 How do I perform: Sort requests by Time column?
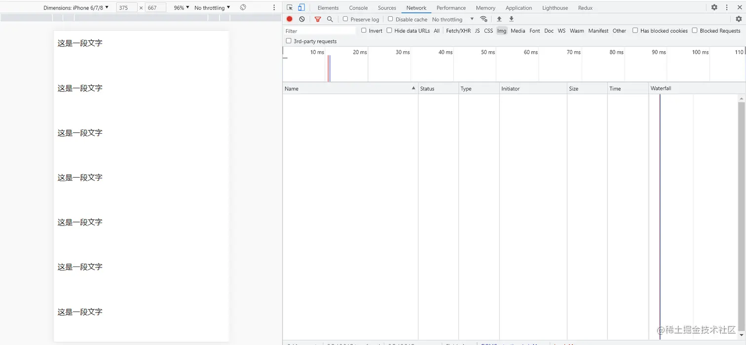point(628,88)
